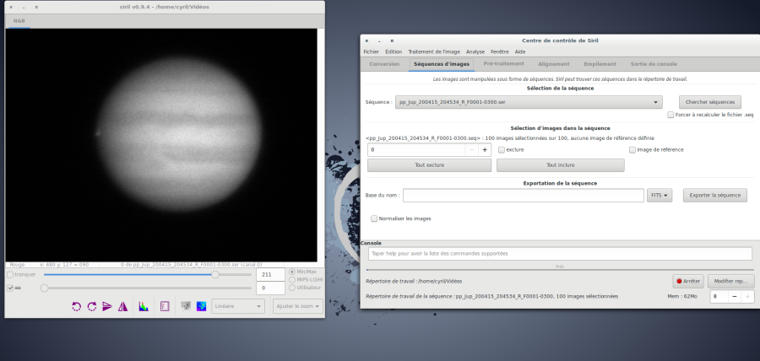Image resolution: width=760 pixels, height=361 pixels.
Task: Select the Min/Max radio button
Action: tap(292, 272)
